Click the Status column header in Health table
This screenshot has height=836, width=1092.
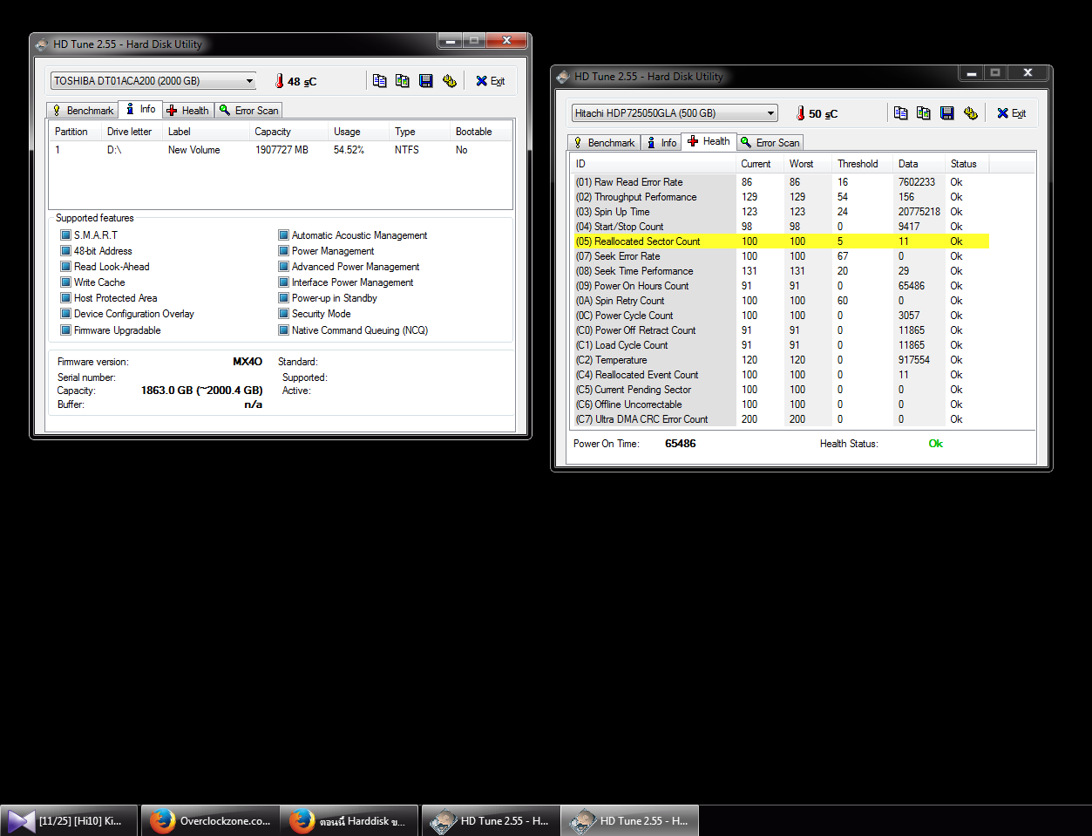(967, 164)
